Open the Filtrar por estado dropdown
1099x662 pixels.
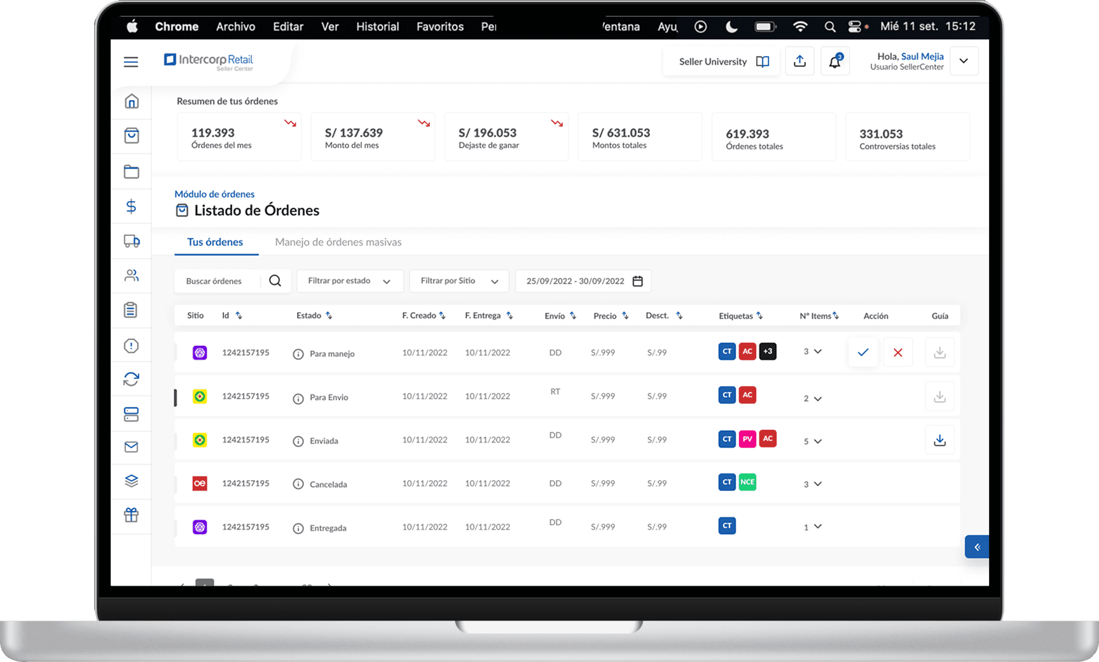coord(349,281)
